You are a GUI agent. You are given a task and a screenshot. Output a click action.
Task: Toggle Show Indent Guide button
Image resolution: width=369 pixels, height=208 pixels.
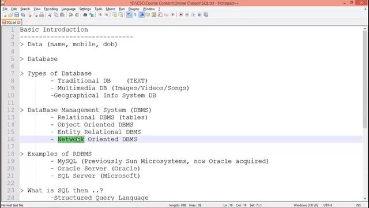click(x=142, y=14)
